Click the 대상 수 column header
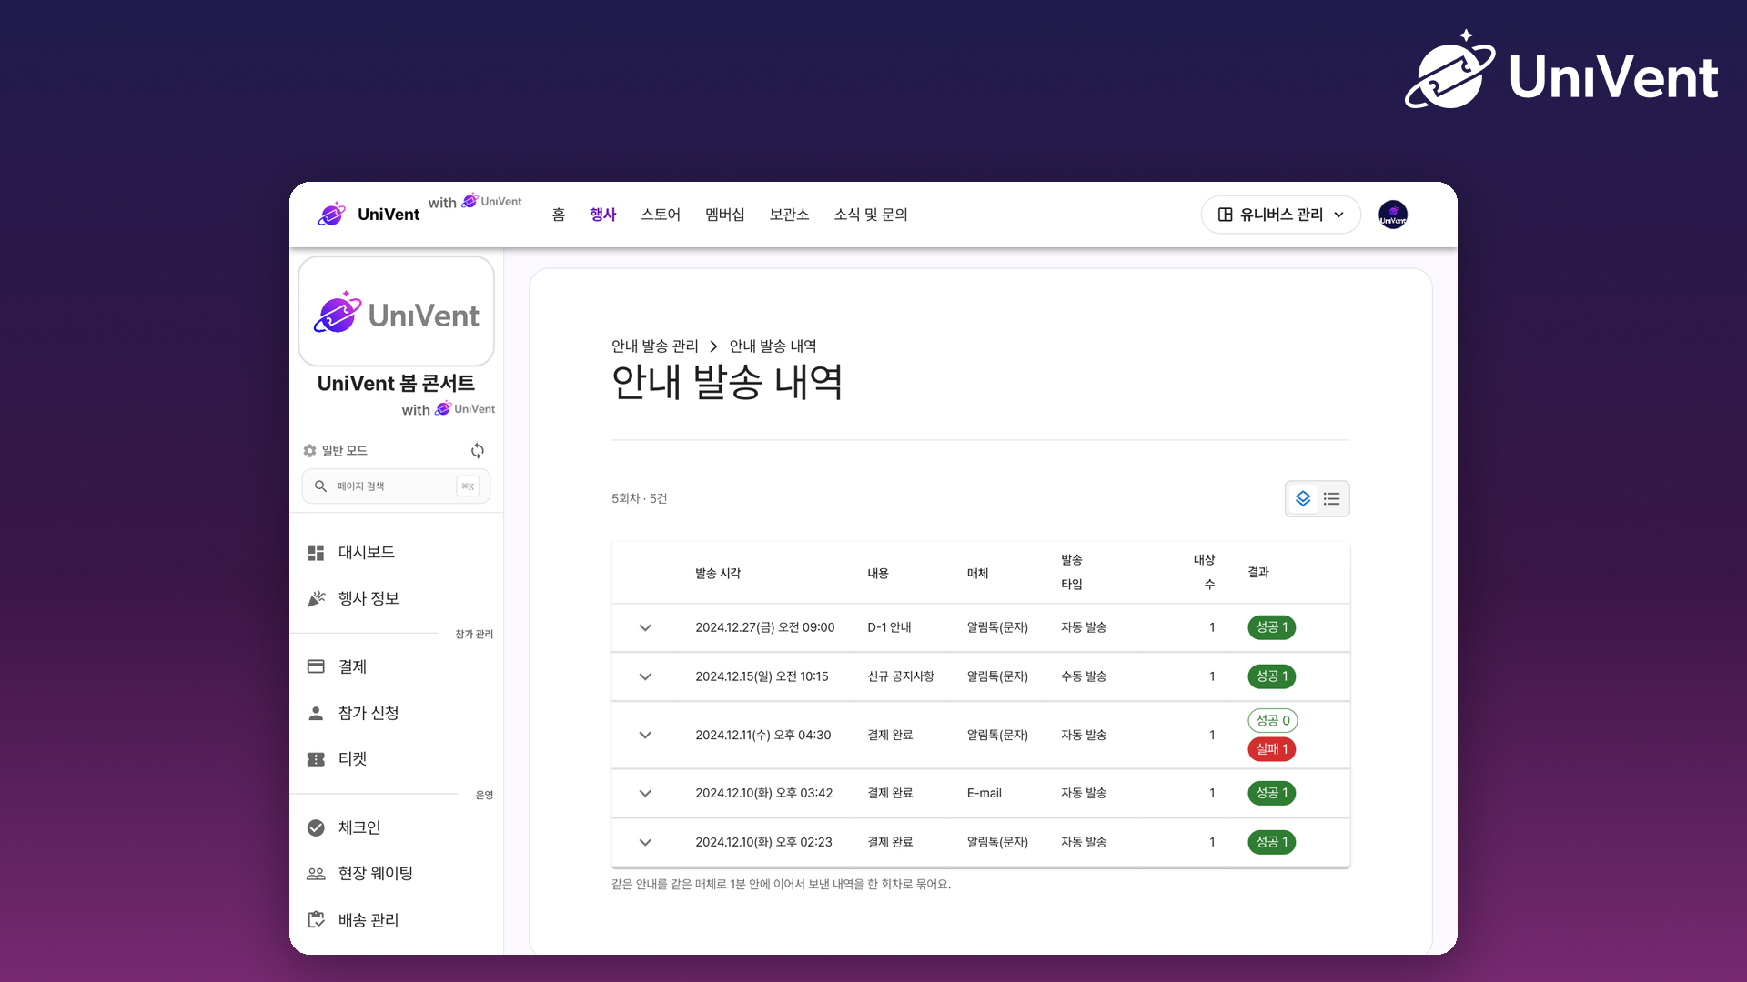Screen dimensions: 1747x982 click(1205, 572)
